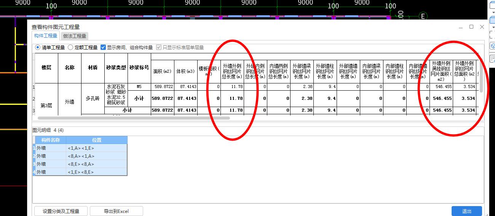Select the first row 87.4143 volume cell
495x216 pixels.
[186, 87]
